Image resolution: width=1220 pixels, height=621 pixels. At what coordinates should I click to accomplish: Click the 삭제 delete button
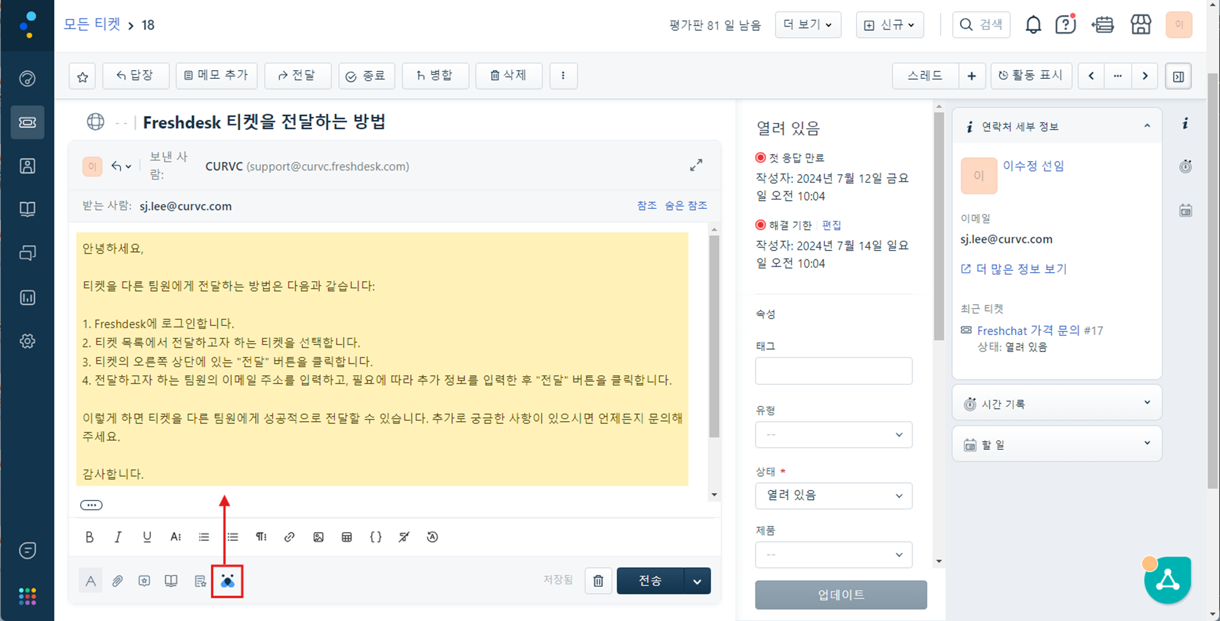tap(509, 76)
